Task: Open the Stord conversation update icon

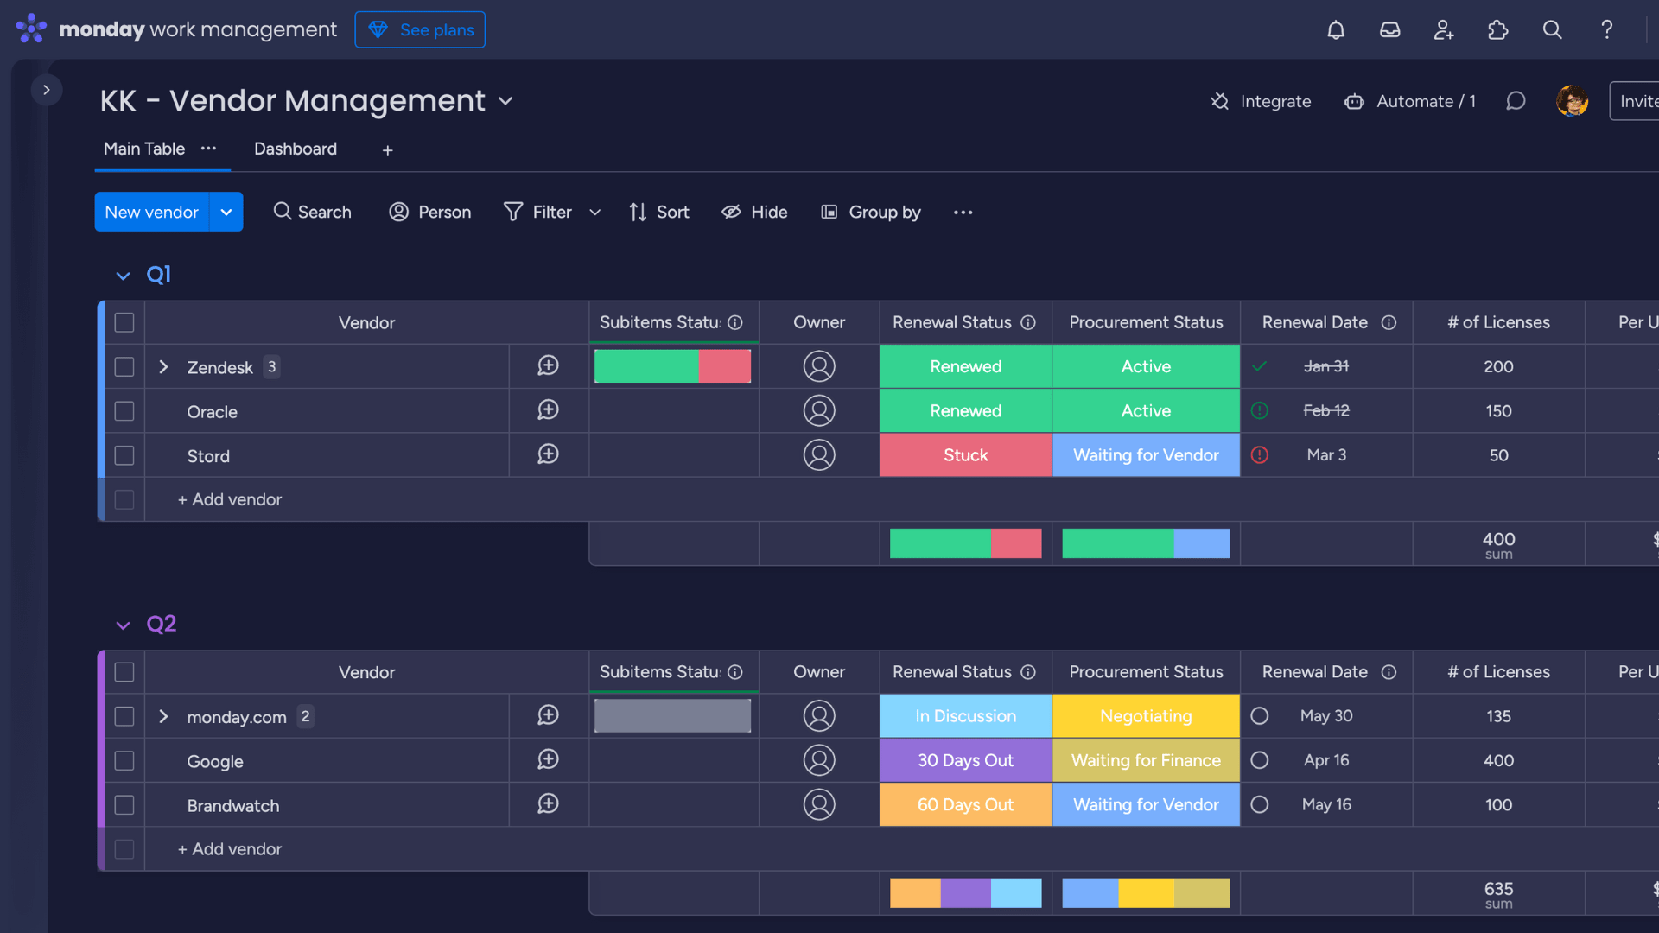Action: coord(548,454)
